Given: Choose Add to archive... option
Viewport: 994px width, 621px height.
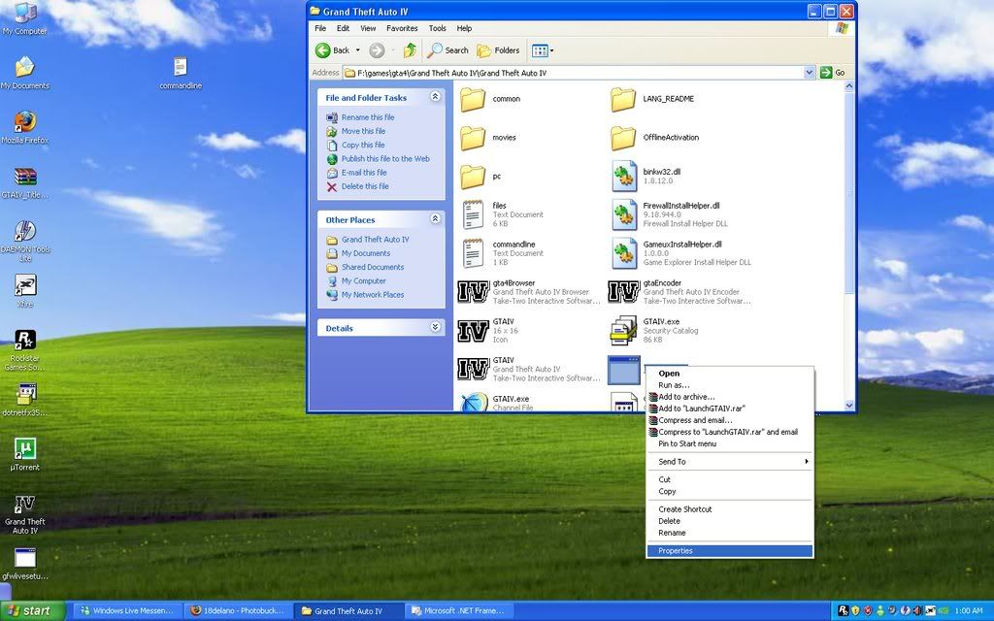Looking at the screenshot, I should click(x=730, y=397).
